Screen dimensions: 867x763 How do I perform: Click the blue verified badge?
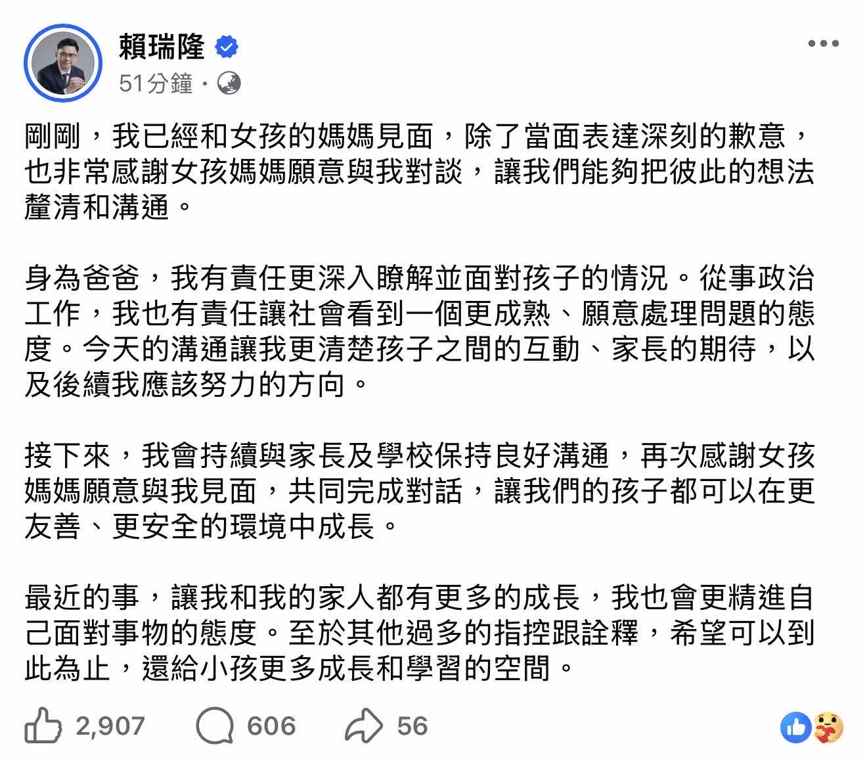[x=227, y=47]
